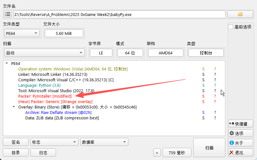Open the Database (数据库) dropdown

click(104, 142)
